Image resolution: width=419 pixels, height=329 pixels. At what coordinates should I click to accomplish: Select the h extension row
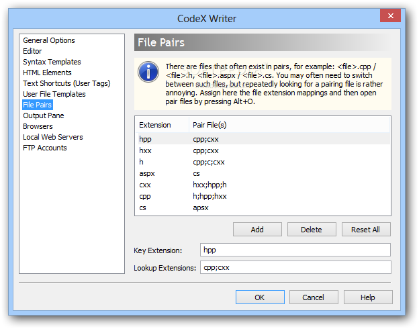263,162
